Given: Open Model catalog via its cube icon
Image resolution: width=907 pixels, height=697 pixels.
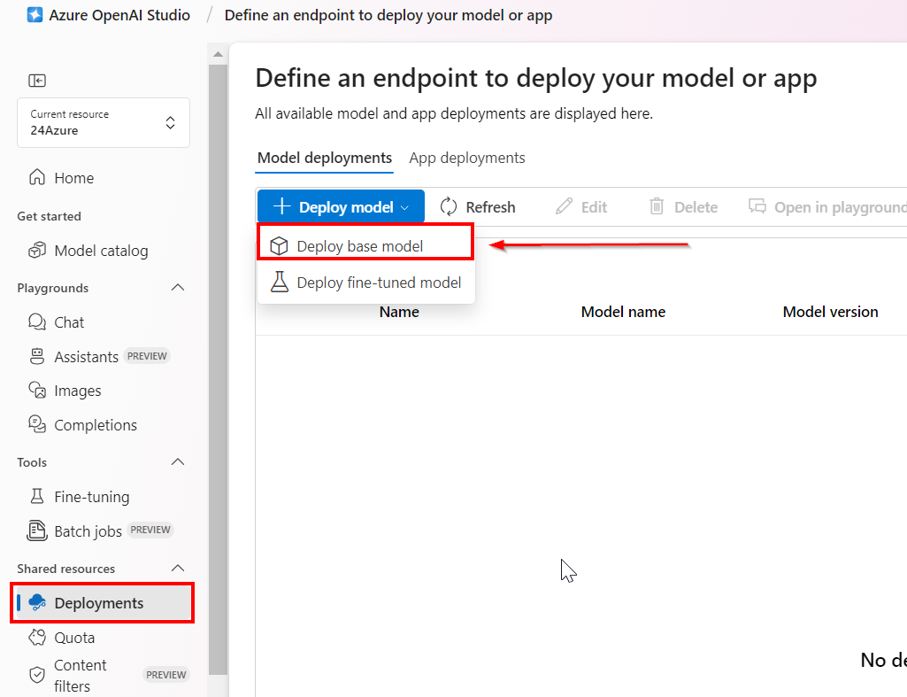Looking at the screenshot, I should pyautogui.click(x=37, y=251).
